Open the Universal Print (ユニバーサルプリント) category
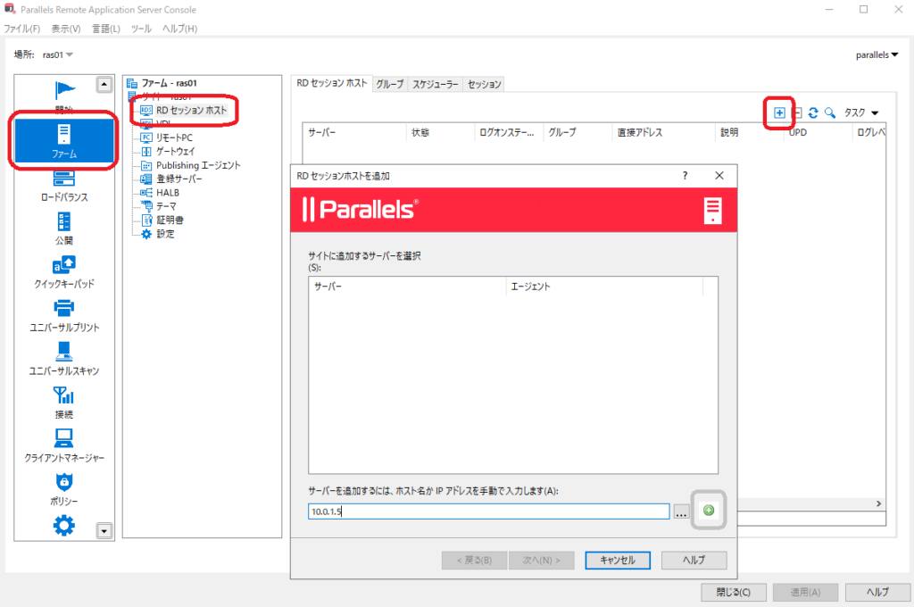Viewport: 914px width, 607px height. 63,314
